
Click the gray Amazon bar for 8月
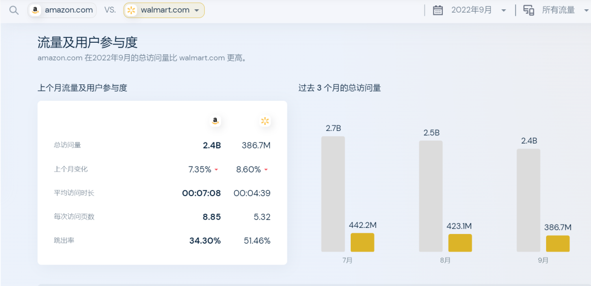431,196
